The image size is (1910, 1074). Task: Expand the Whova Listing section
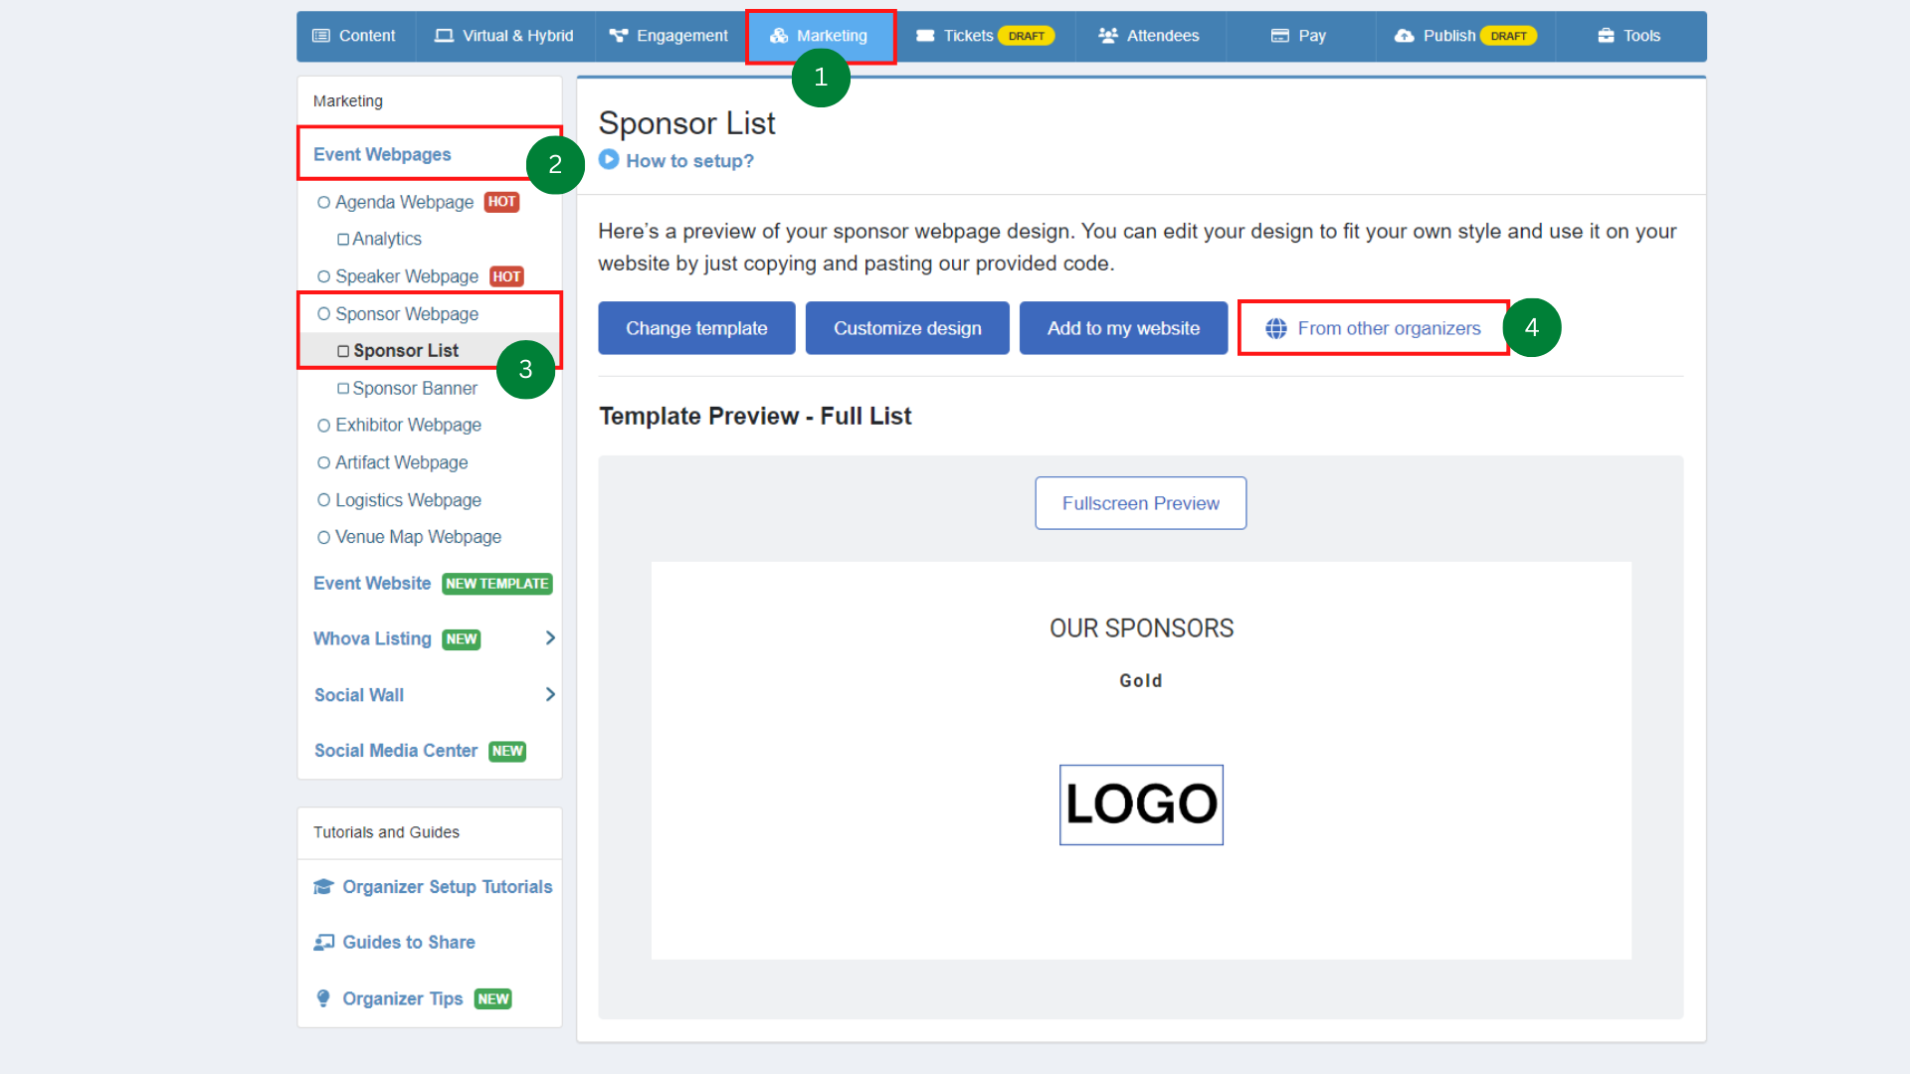pyautogui.click(x=549, y=638)
